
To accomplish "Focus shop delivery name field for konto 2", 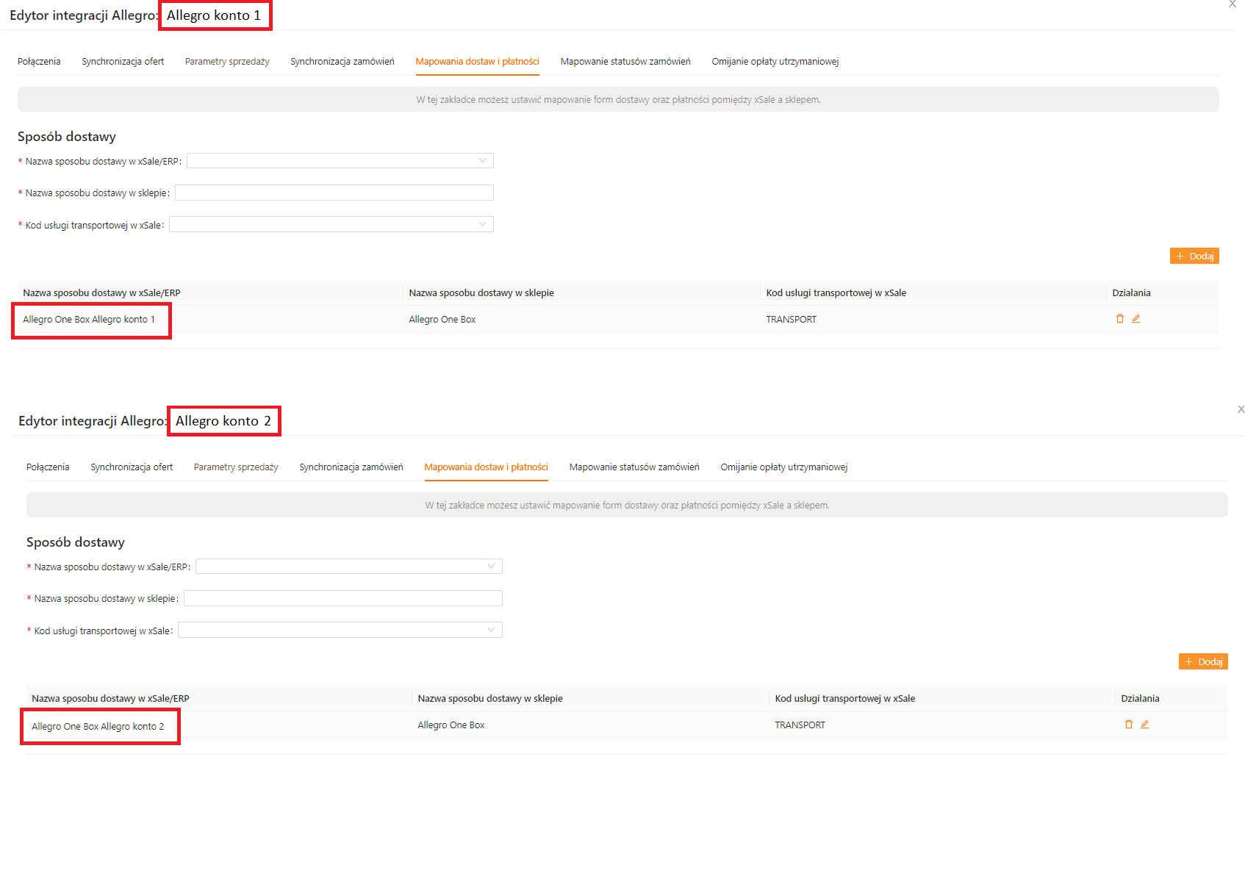I will (x=343, y=598).
